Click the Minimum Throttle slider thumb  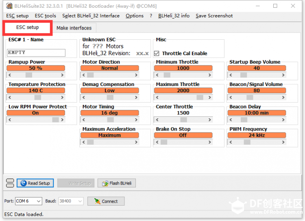[x=167, y=75]
